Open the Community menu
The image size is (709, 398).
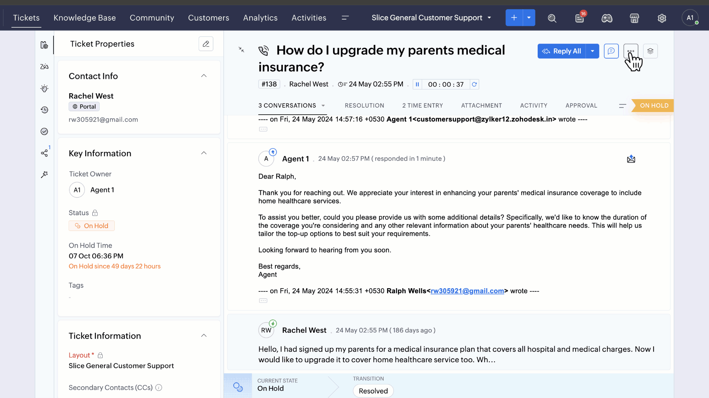[x=152, y=18]
